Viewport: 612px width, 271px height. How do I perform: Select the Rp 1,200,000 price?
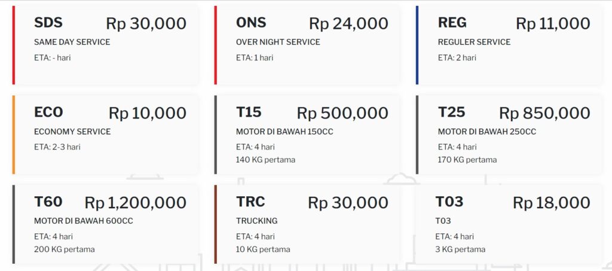(135, 203)
